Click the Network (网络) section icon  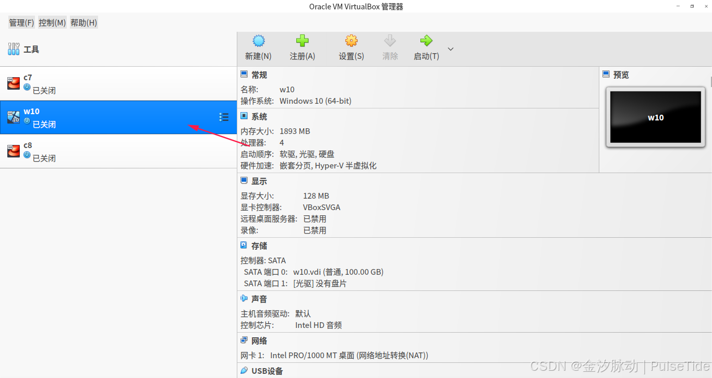pos(244,340)
